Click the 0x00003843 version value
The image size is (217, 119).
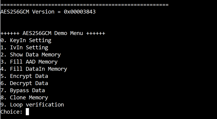coord(80,12)
